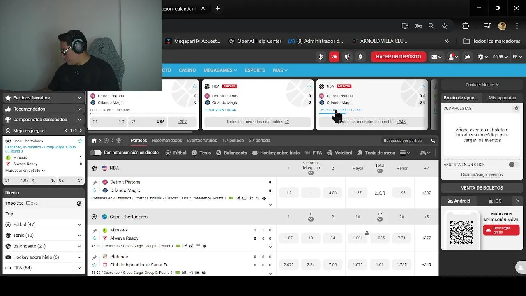Favorite the Copa Libertadores card in Mejores juegos
This screenshot has height=296, width=526.
tap(80, 141)
